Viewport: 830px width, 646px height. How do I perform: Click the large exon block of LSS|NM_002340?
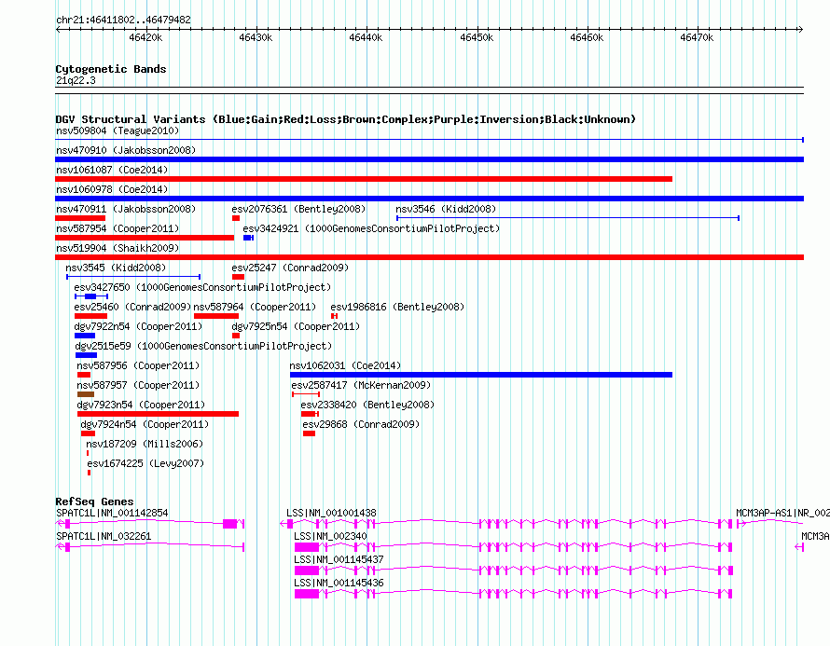307,547
